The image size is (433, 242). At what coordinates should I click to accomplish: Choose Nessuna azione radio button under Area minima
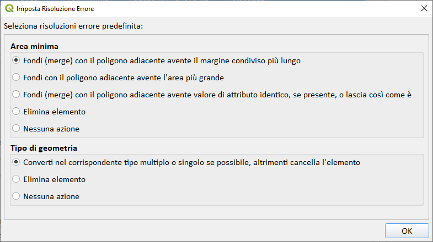[16, 129]
